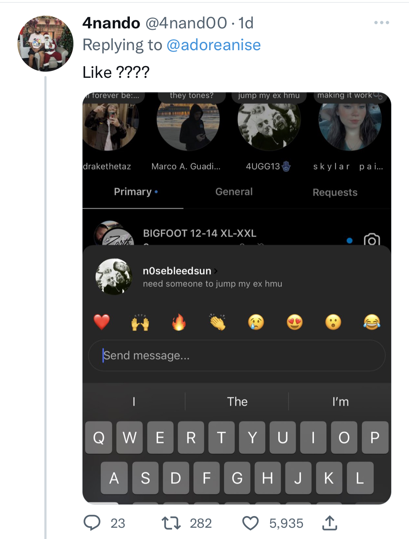Click the reply speech bubble icon
The width and height of the screenshot is (409, 539).
pyautogui.click(x=92, y=523)
